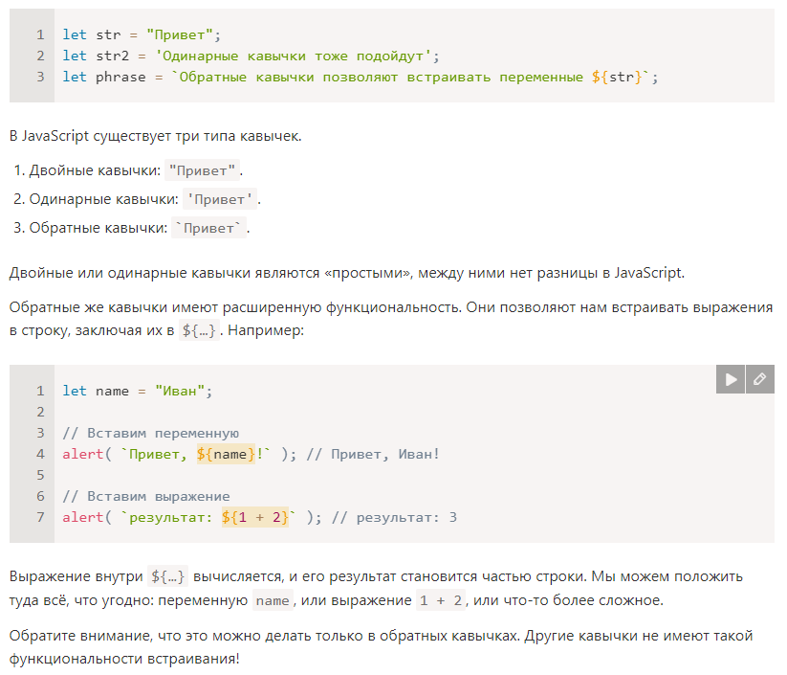Screen dimensions: 787x675
Task: Open code in sandbox via pencil icon
Action: tap(760, 379)
